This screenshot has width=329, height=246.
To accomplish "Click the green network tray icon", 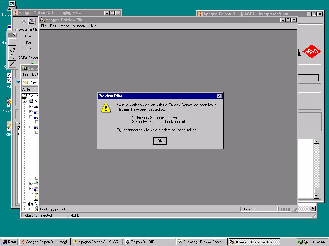I will [x=300, y=242].
